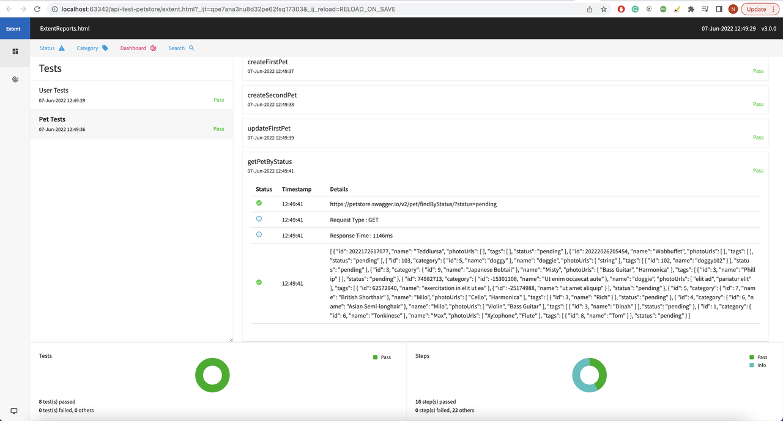Click the Category tag icon
783x421 pixels.
click(x=105, y=48)
